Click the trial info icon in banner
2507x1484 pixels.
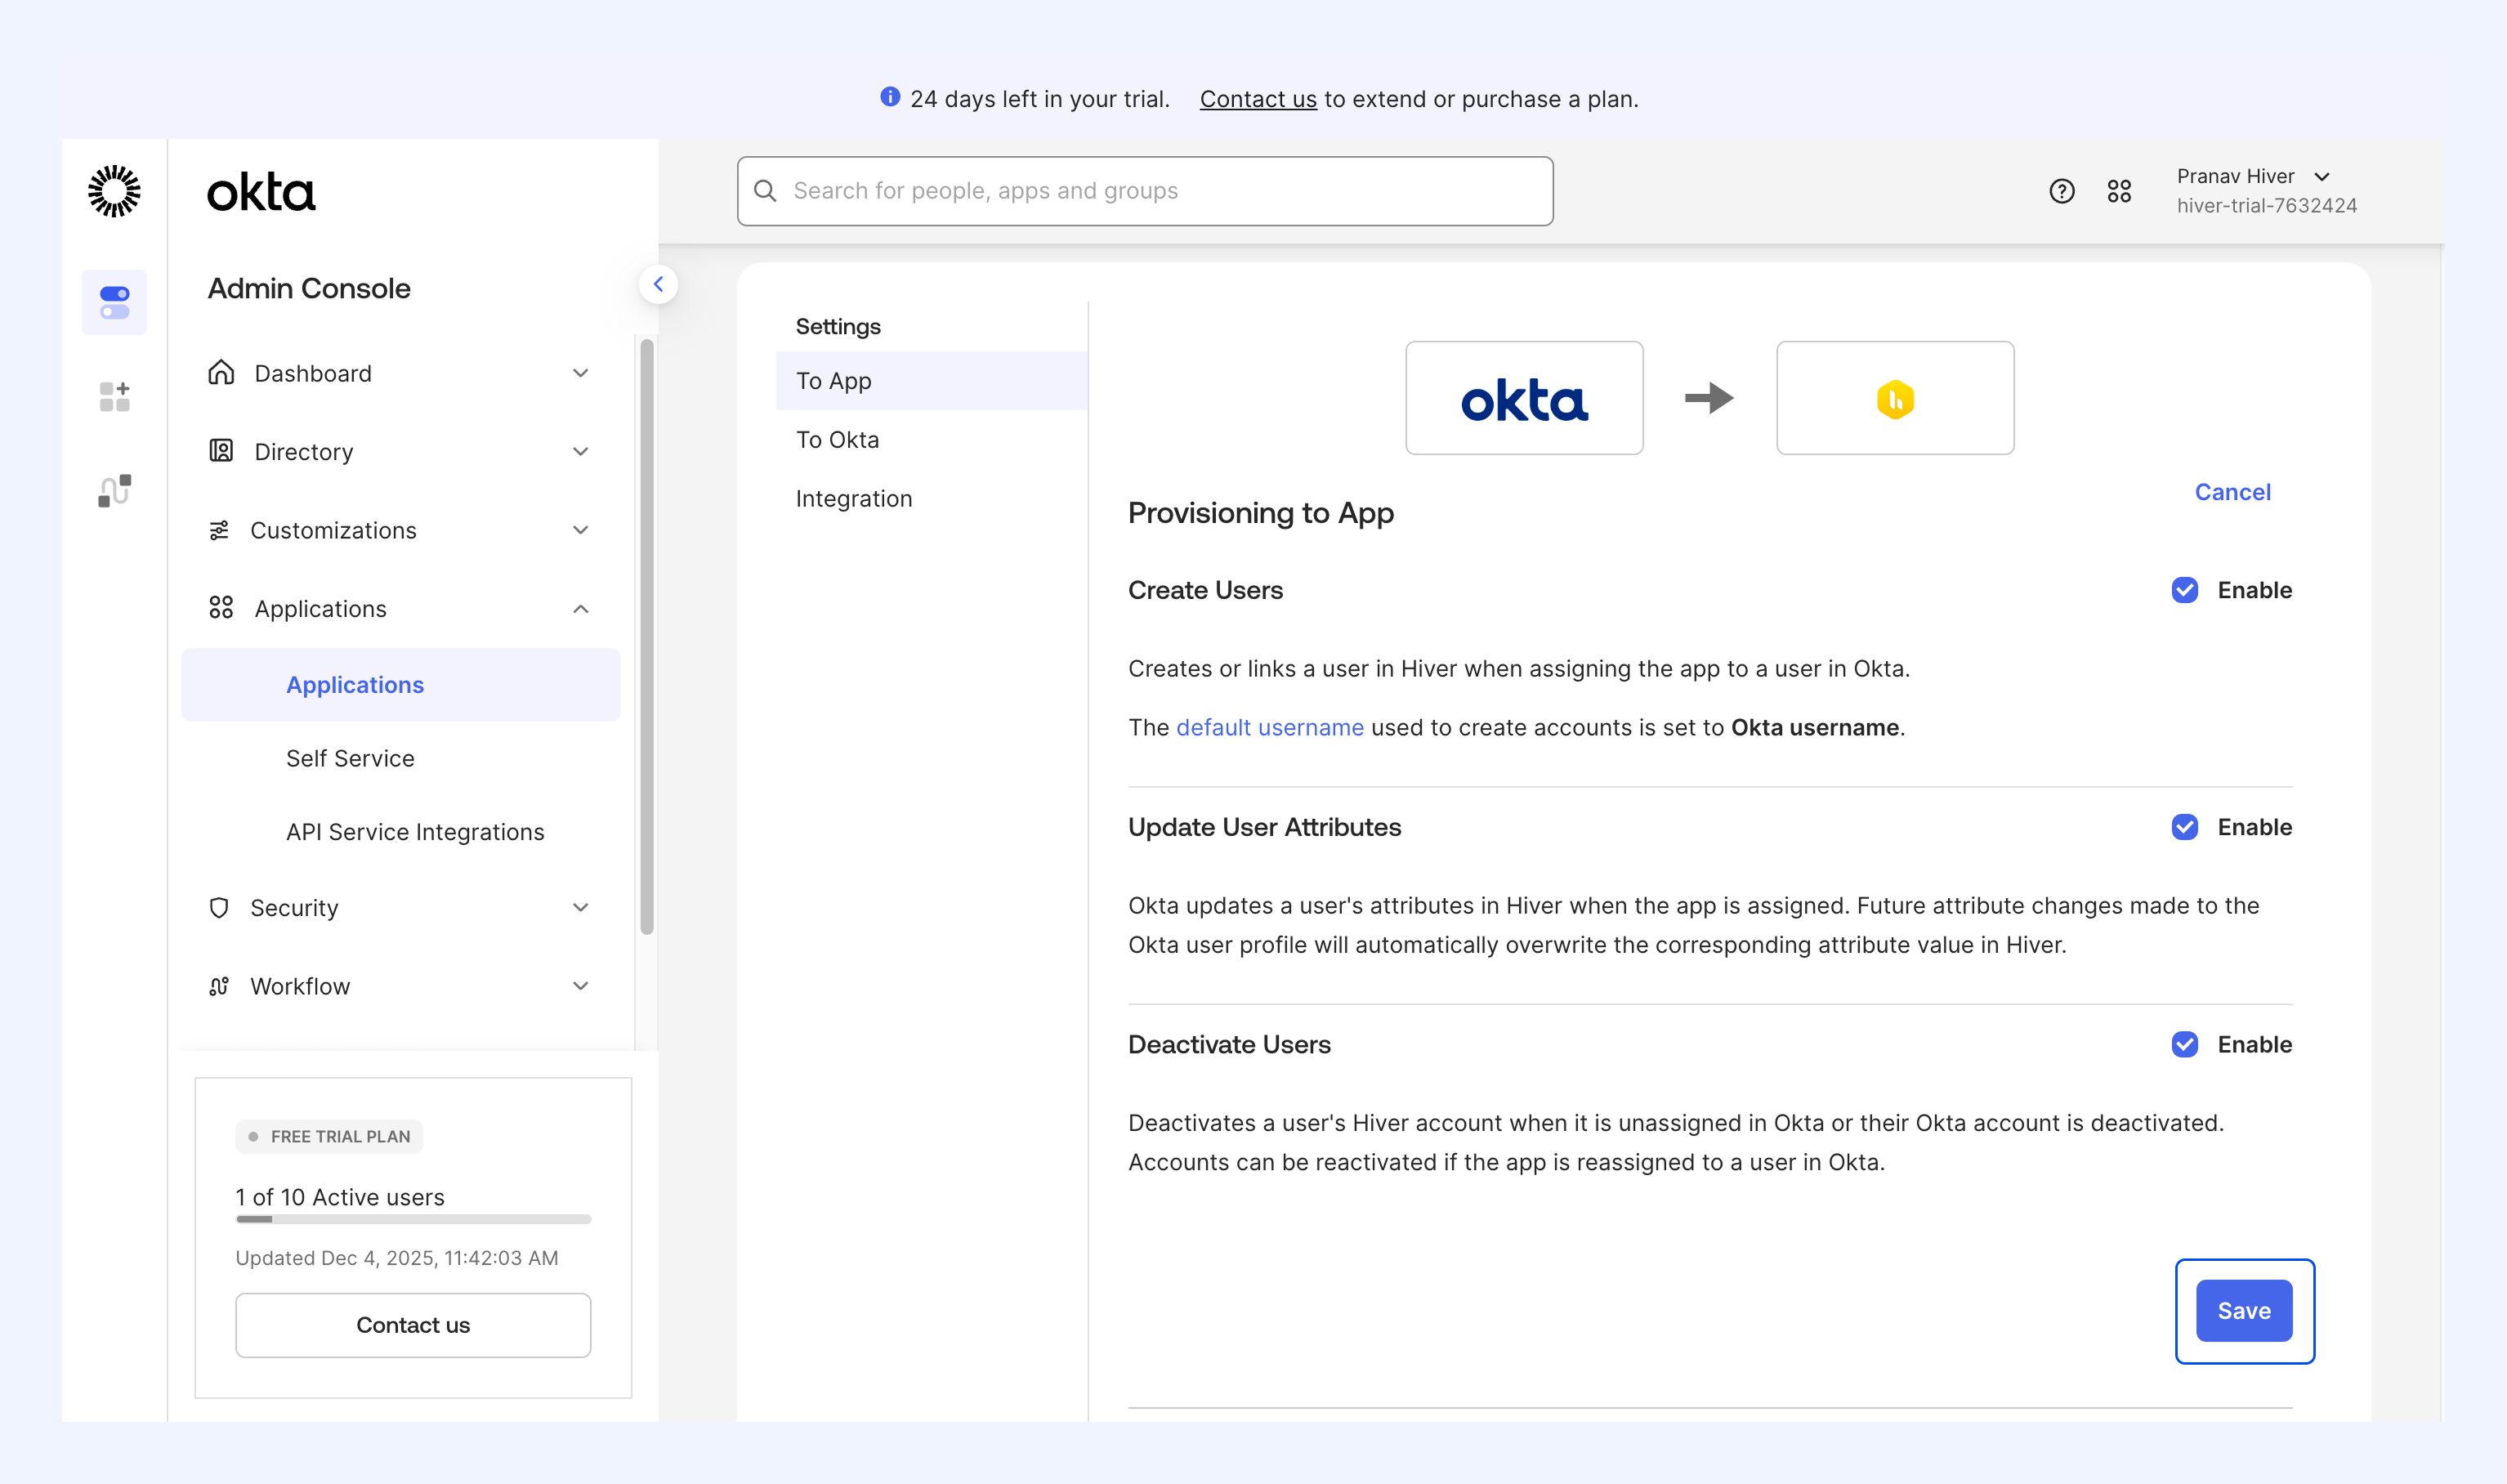coord(890,97)
